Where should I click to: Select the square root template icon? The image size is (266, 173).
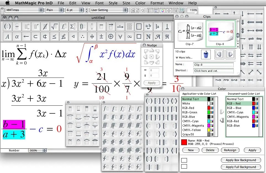coord(54,26)
